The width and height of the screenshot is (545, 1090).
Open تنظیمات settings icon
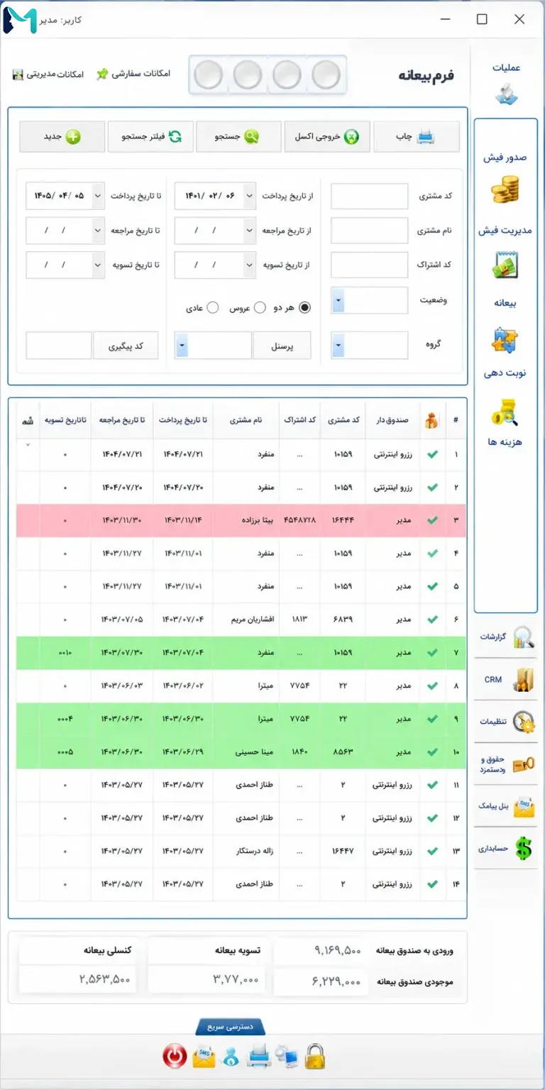[524, 721]
